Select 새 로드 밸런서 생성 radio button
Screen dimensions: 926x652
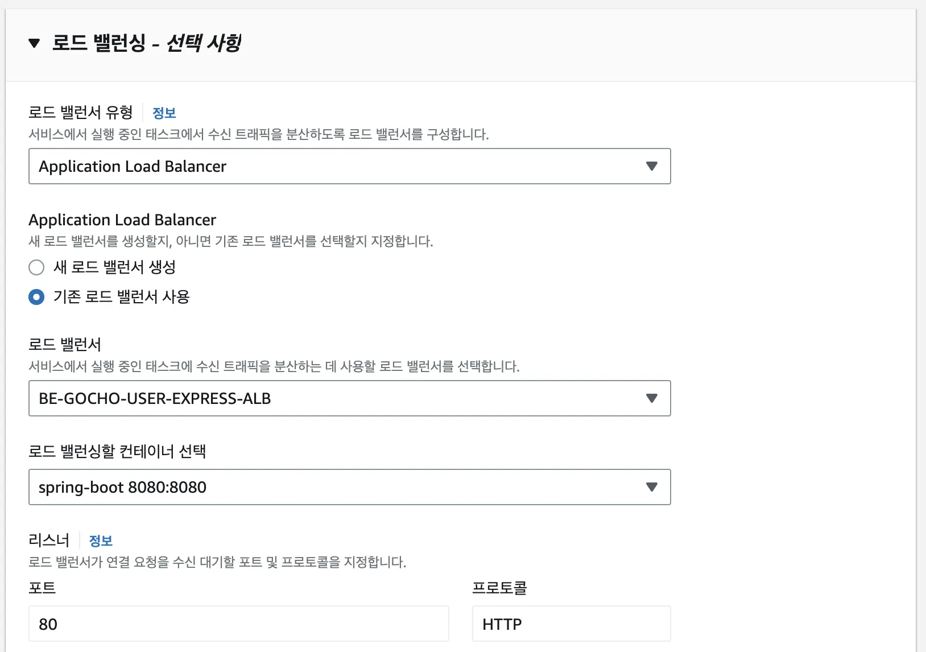[36, 267]
